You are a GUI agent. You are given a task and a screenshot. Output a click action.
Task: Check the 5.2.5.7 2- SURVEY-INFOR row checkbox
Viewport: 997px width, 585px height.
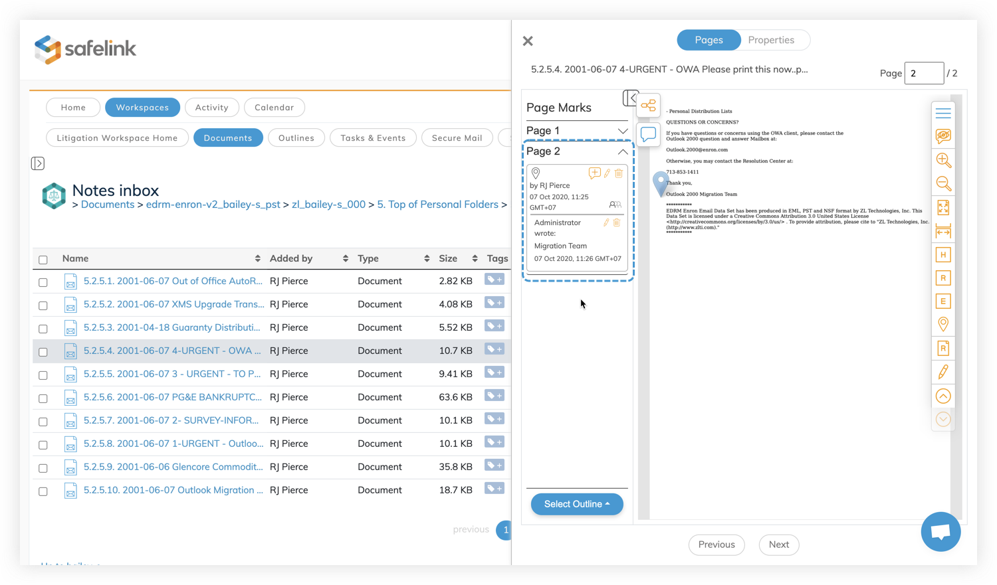pos(43,422)
